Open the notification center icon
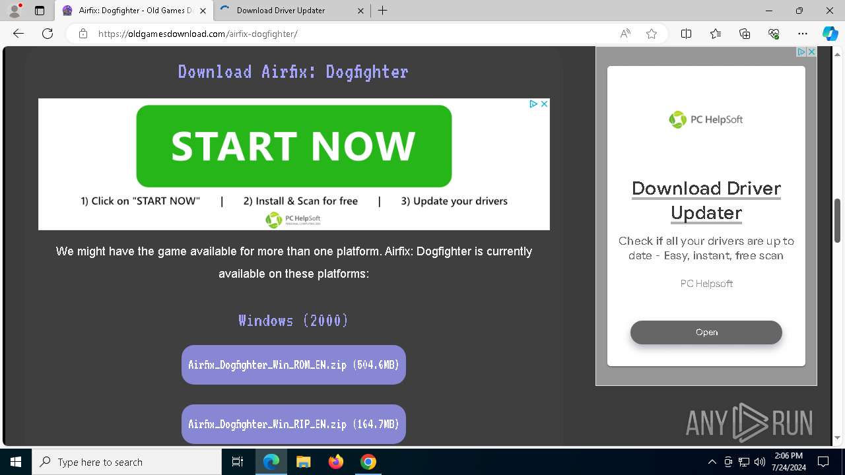The image size is (845, 475). pos(824,462)
